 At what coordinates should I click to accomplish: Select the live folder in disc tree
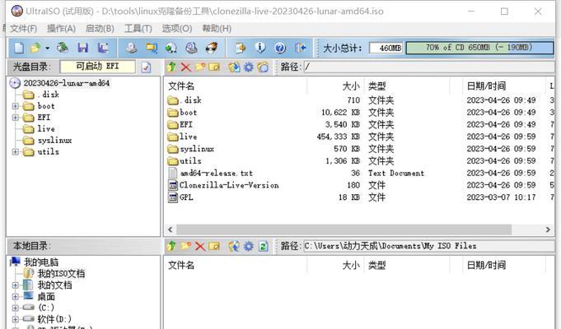[x=46, y=129]
